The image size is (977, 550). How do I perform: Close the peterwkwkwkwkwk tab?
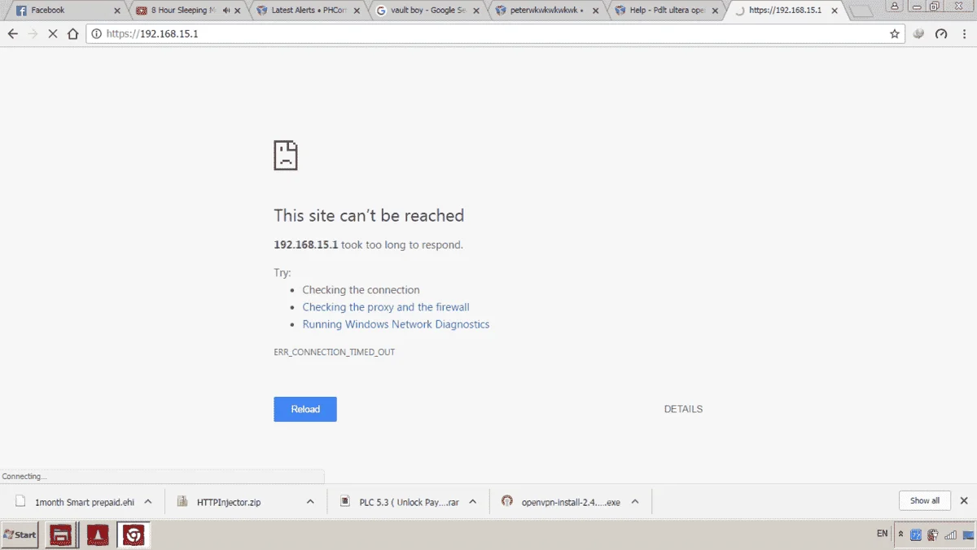(596, 11)
